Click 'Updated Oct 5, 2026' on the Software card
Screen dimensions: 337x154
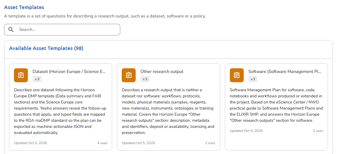(246, 131)
